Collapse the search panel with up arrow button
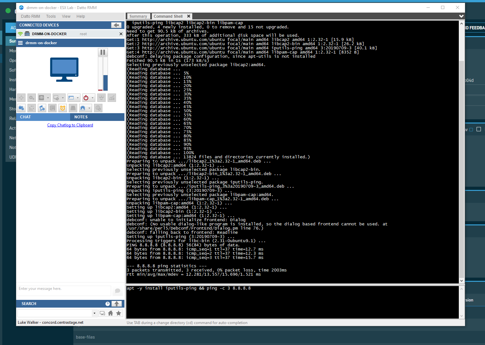 117,304
